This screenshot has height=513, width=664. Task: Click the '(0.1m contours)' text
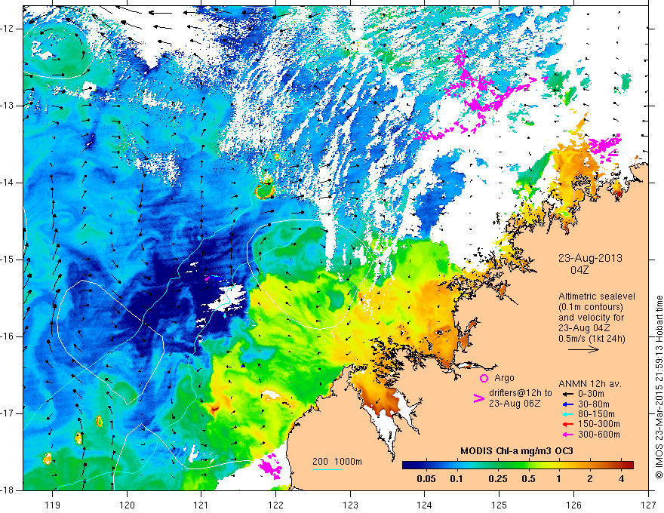coord(591,307)
